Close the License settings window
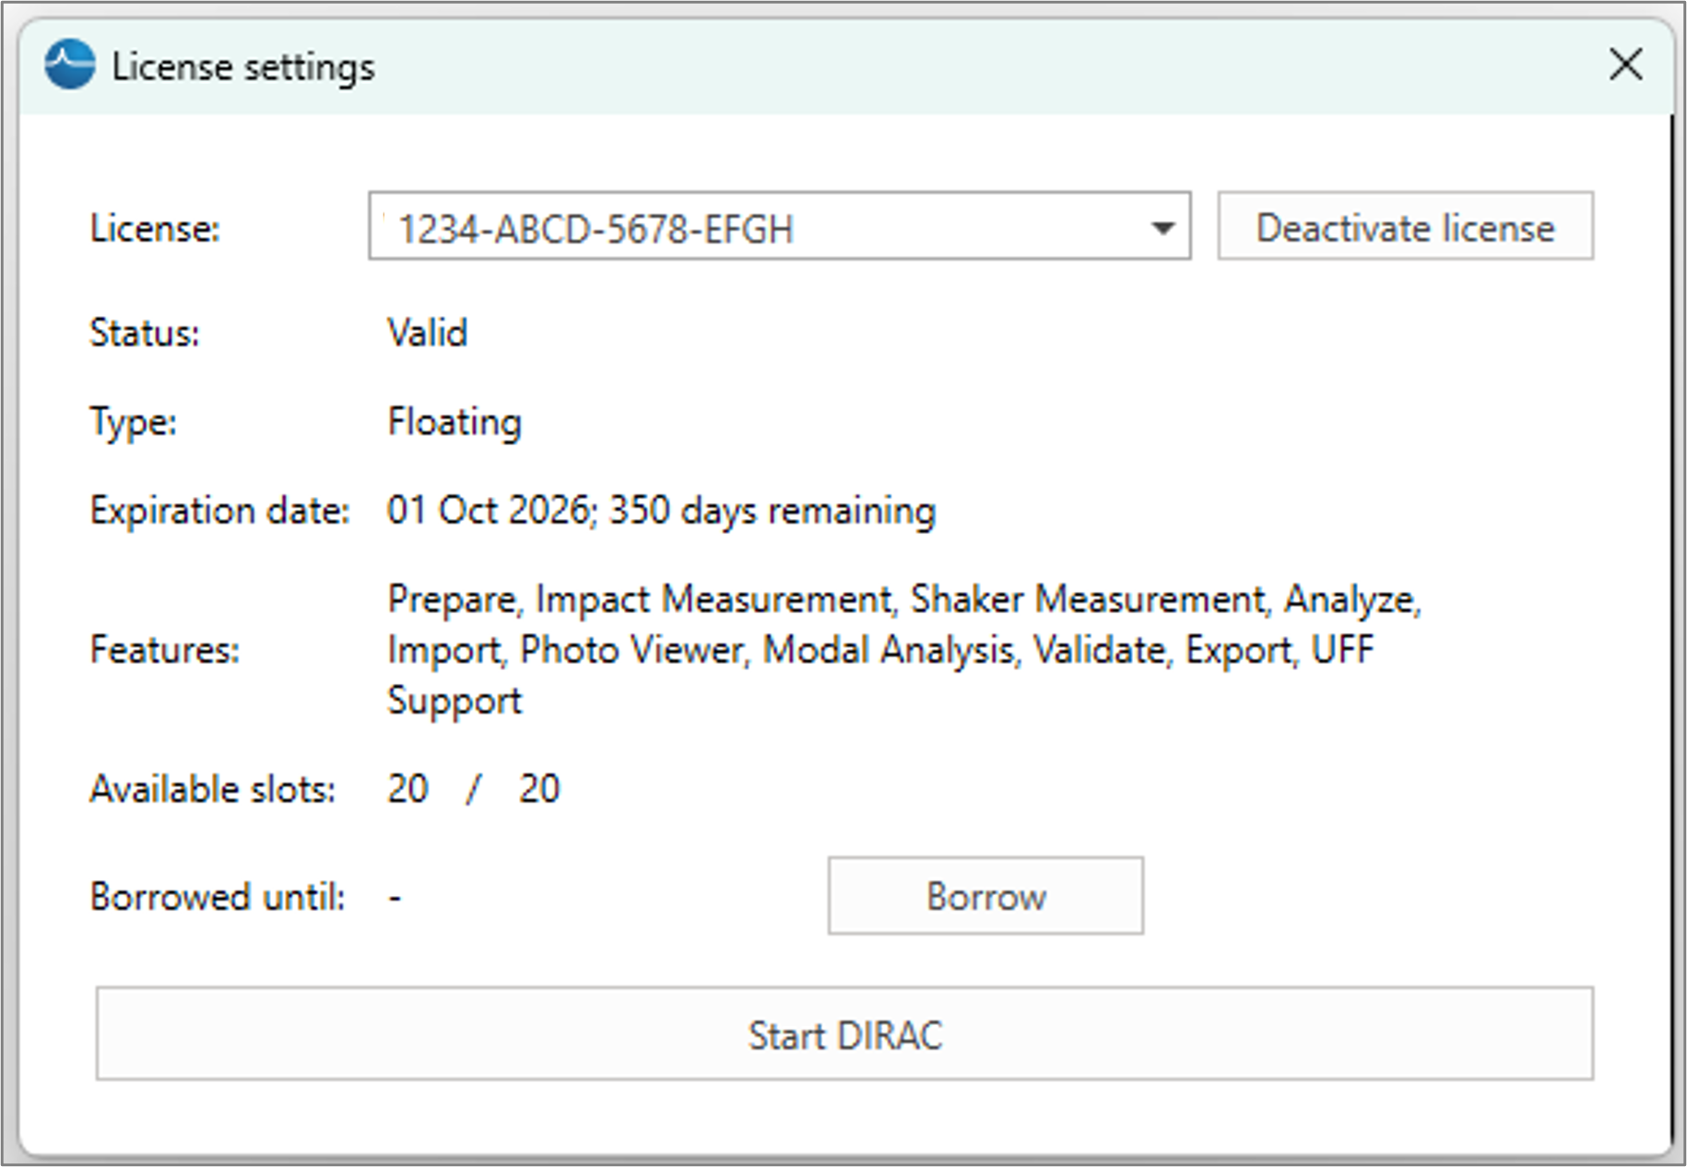The height and width of the screenshot is (1167, 1687). [1625, 65]
